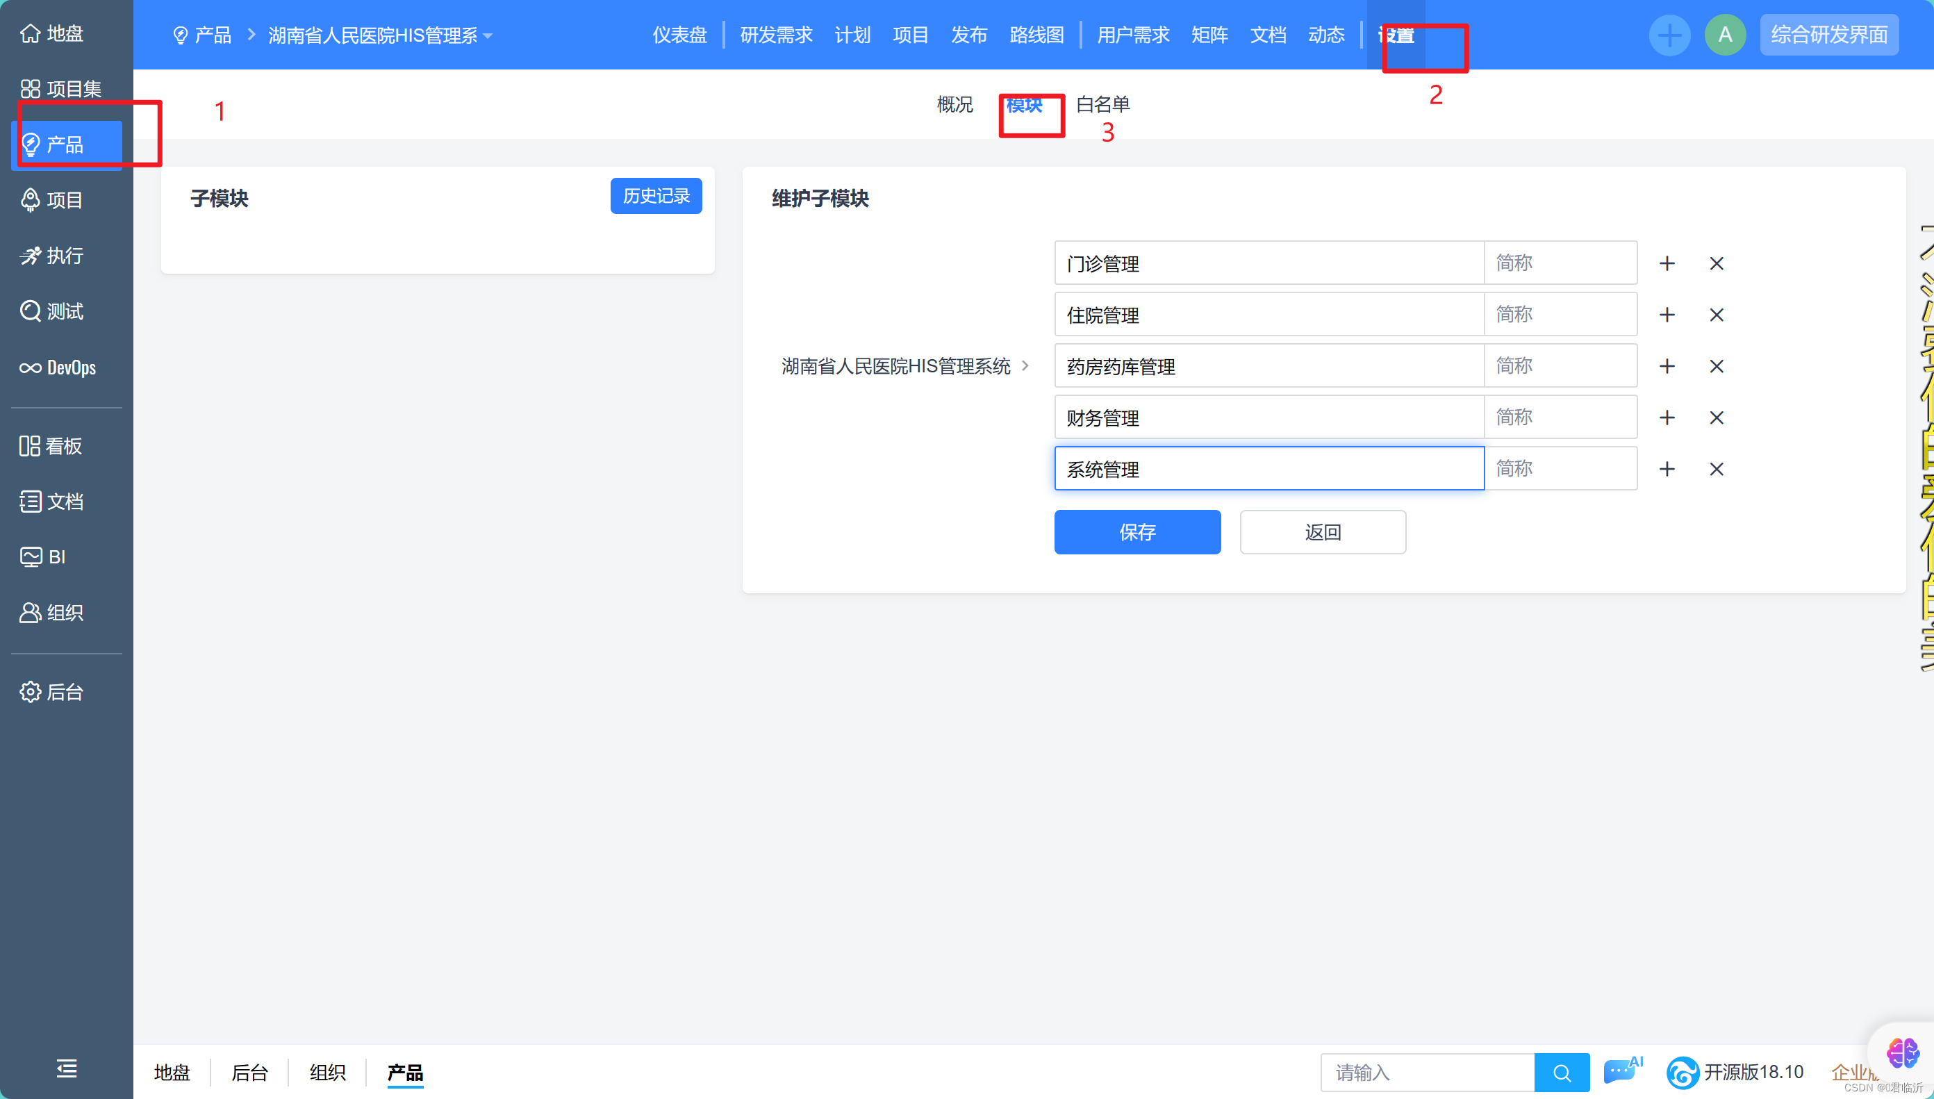Click the 请输入 bottom search box

point(1427,1073)
